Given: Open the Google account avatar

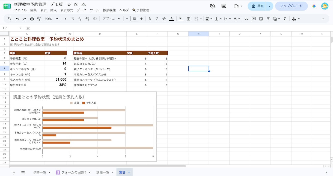Looking at the screenshot, I should (325, 6).
